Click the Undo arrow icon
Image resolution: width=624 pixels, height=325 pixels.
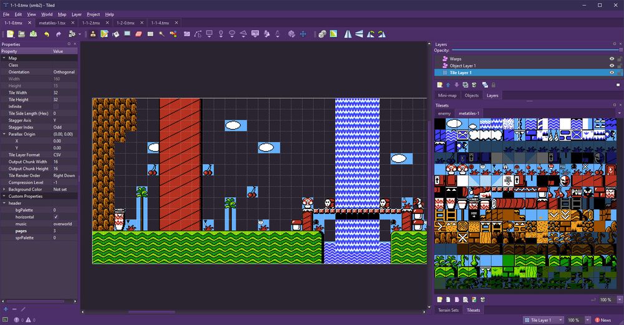point(47,34)
